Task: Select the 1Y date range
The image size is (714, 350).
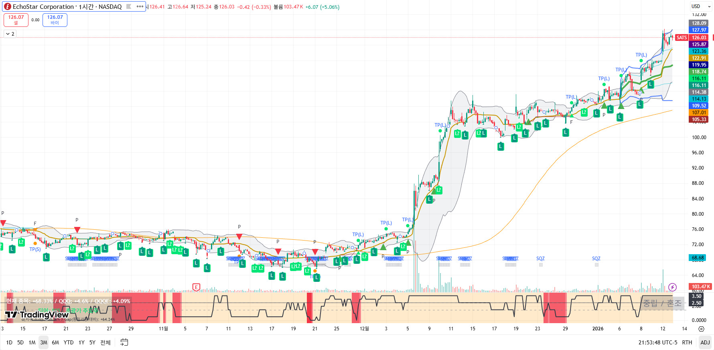Action: point(81,342)
